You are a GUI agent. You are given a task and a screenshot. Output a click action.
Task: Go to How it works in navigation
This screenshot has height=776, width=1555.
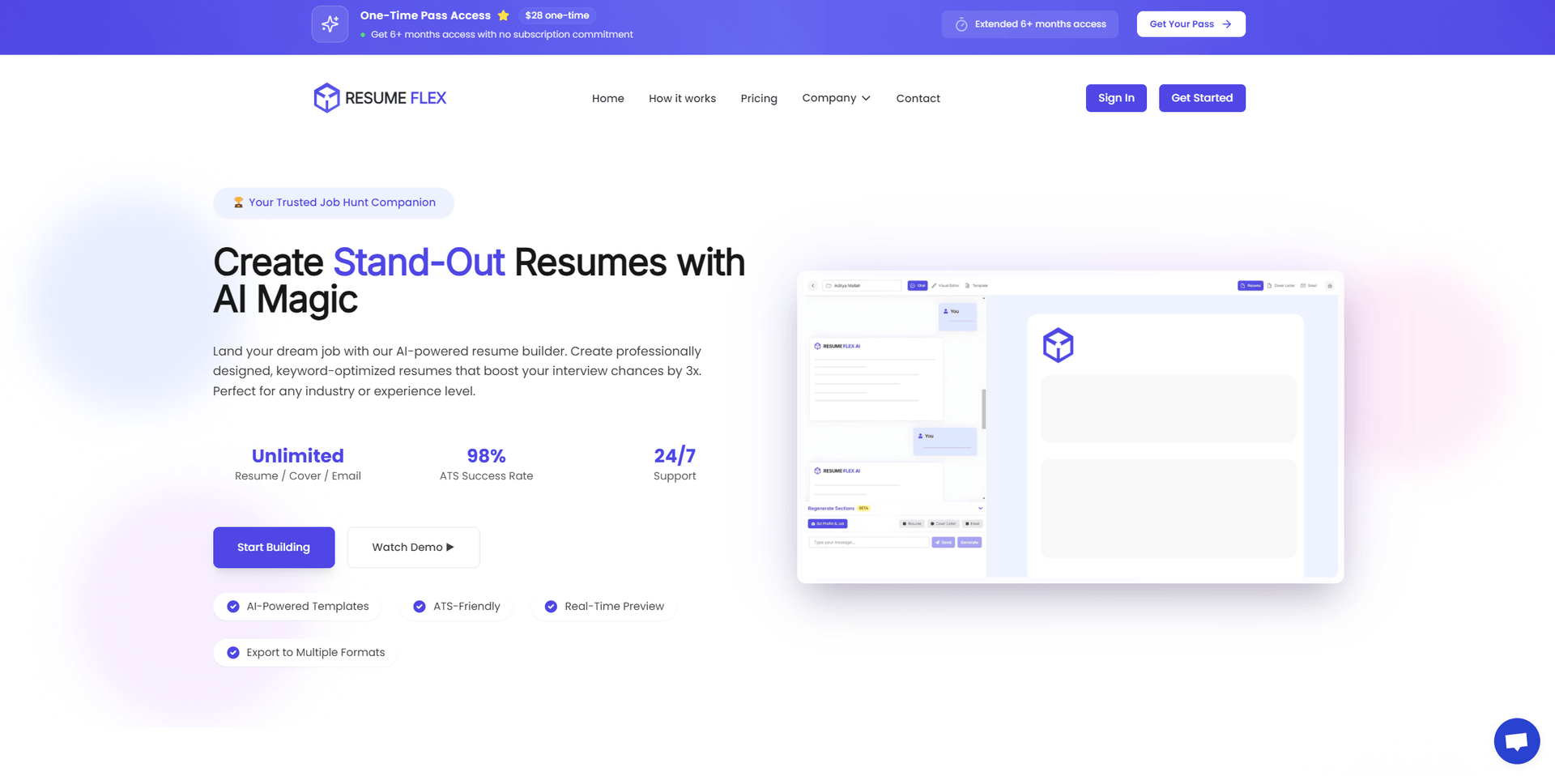(x=682, y=98)
